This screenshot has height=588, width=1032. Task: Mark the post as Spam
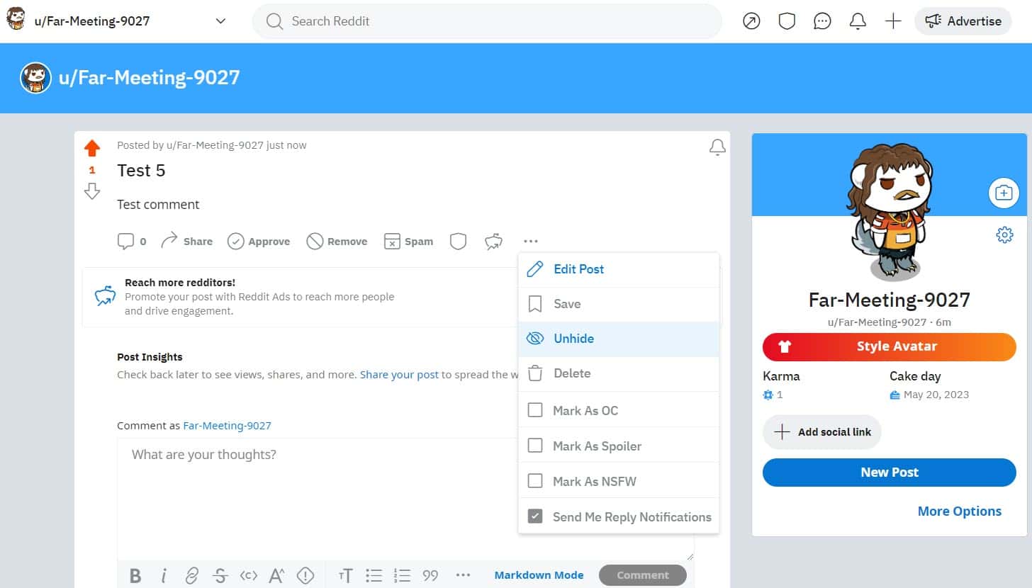pyautogui.click(x=409, y=241)
